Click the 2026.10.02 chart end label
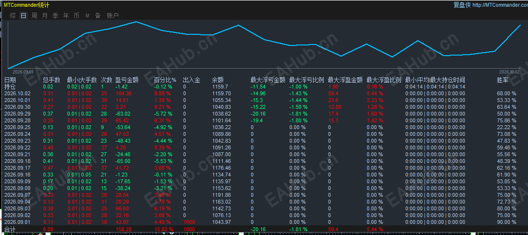Image resolution: width=528 pixels, height=235 pixels. [509, 72]
